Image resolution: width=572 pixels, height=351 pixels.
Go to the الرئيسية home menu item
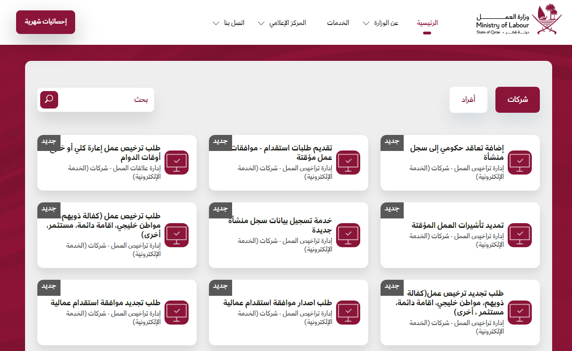[427, 23]
